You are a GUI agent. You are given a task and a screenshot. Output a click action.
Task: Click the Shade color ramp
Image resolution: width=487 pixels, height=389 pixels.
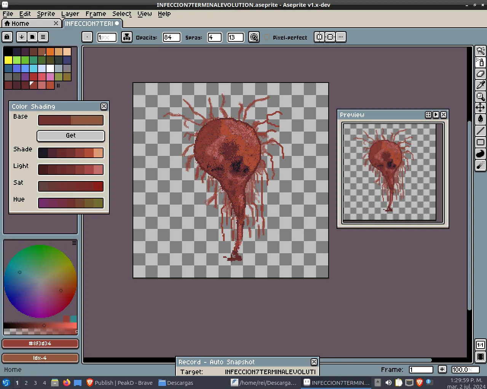tap(71, 153)
